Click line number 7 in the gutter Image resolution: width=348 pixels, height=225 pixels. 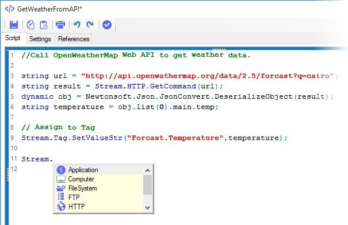point(12,117)
